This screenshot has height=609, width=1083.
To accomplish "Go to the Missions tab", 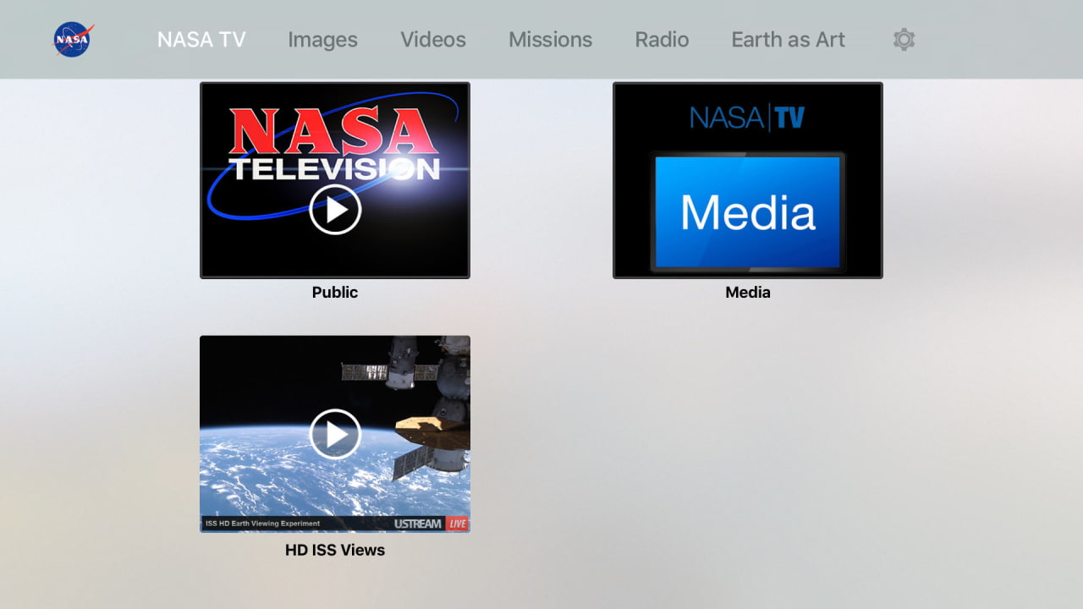I will click(x=550, y=40).
